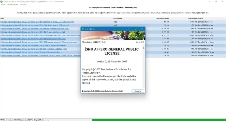Click the original size cell '2 458 283'
This screenshot has width=226, height=121.
166,49
